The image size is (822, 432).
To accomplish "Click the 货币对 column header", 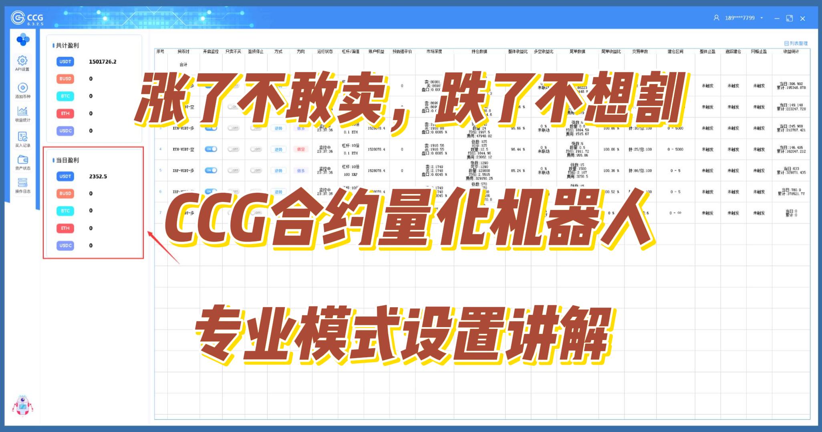I will click(x=183, y=52).
